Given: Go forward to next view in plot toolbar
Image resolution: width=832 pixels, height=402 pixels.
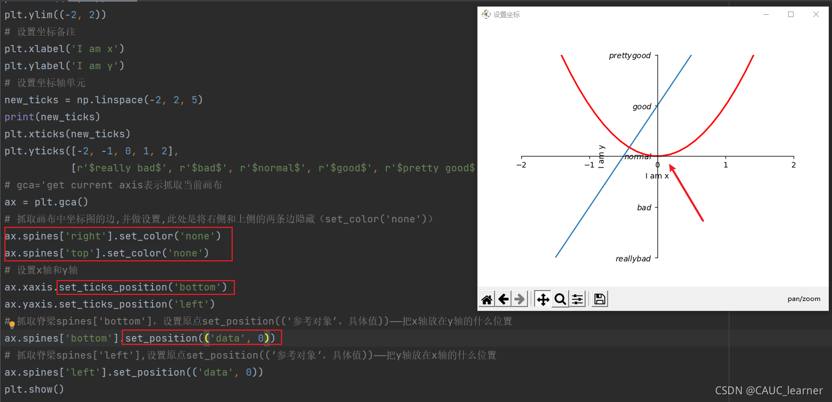Looking at the screenshot, I should [x=520, y=299].
